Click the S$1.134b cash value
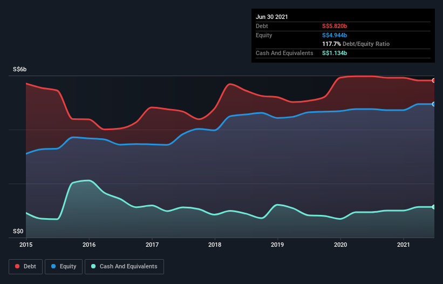Image resolution: width=443 pixels, height=284 pixels. tap(335, 53)
